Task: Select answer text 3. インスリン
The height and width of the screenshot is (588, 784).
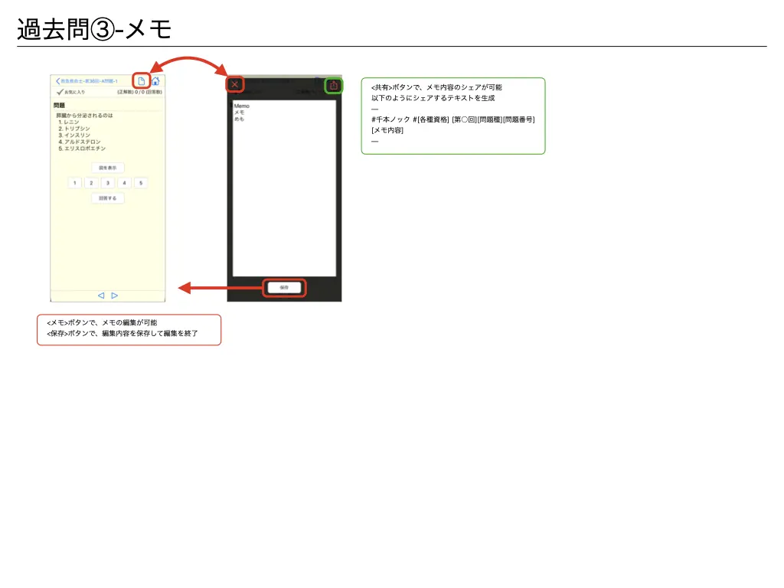Action: tap(74, 135)
